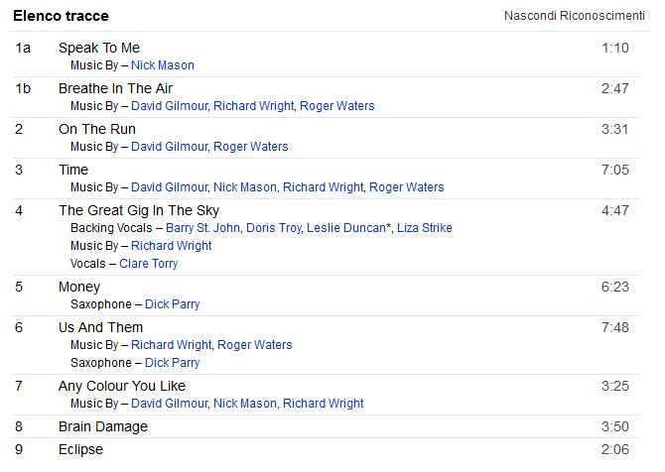Click the Money track title
The height and width of the screenshot is (472, 665).
click(x=79, y=287)
